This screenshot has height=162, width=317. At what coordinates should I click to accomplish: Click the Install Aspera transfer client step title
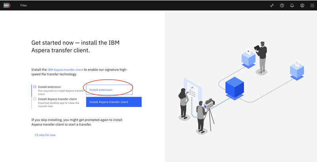click(57, 99)
